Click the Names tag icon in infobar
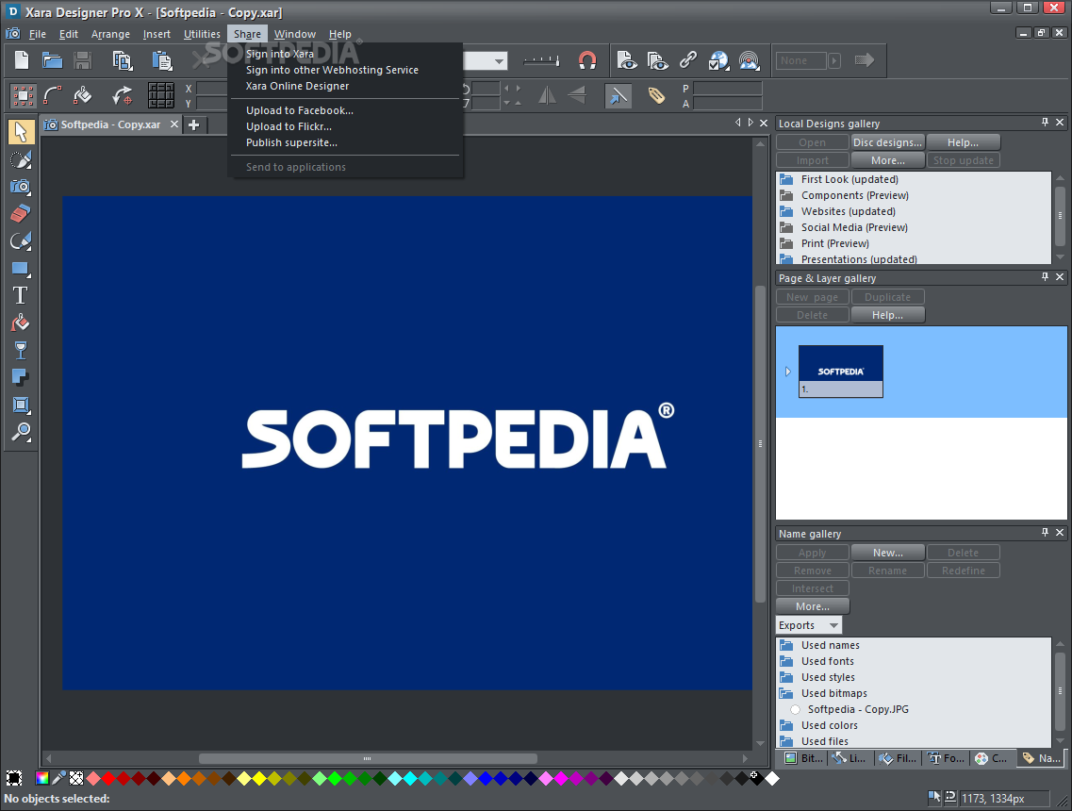1072x811 pixels. [656, 95]
